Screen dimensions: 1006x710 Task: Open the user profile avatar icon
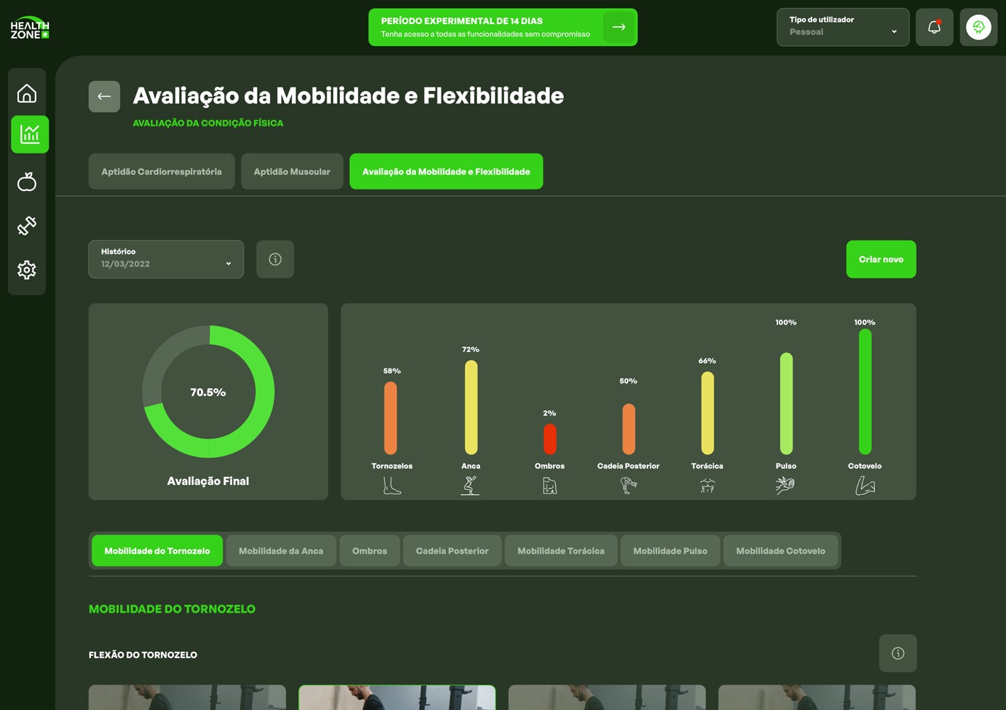click(978, 28)
